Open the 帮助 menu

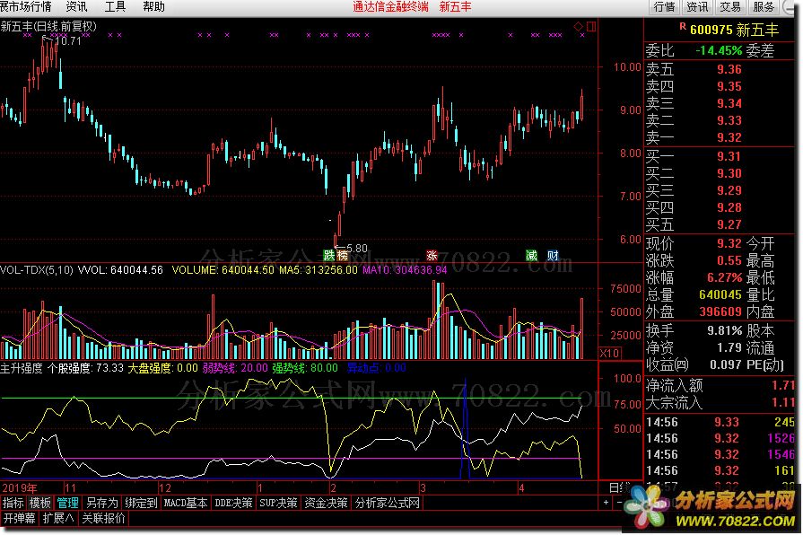click(x=153, y=6)
